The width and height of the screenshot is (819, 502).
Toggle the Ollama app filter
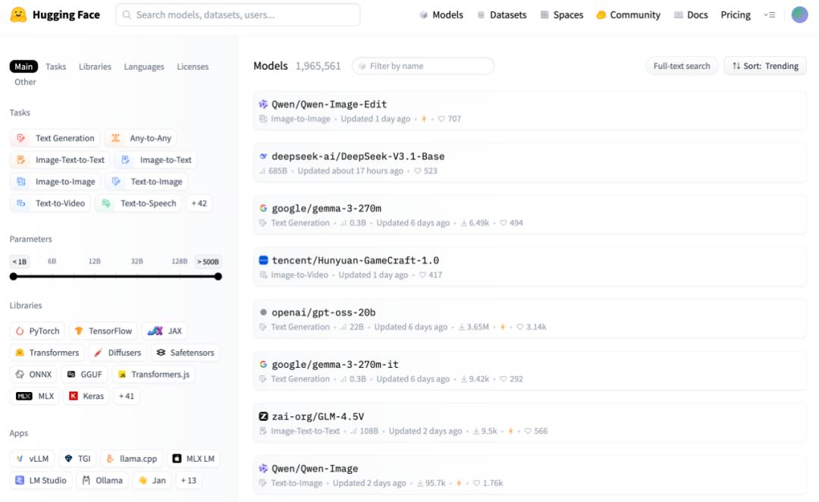click(x=102, y=480)
